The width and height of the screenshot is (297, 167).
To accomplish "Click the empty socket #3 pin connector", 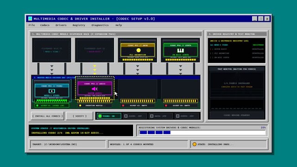I will (x=138, y=101).
